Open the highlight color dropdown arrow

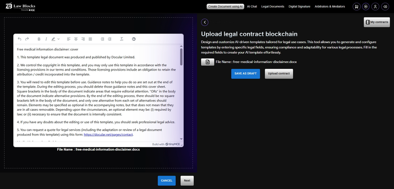tap(58, 39)
